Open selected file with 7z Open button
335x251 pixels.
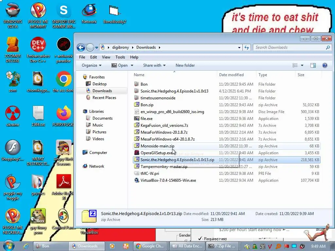(x=120, y=65)
